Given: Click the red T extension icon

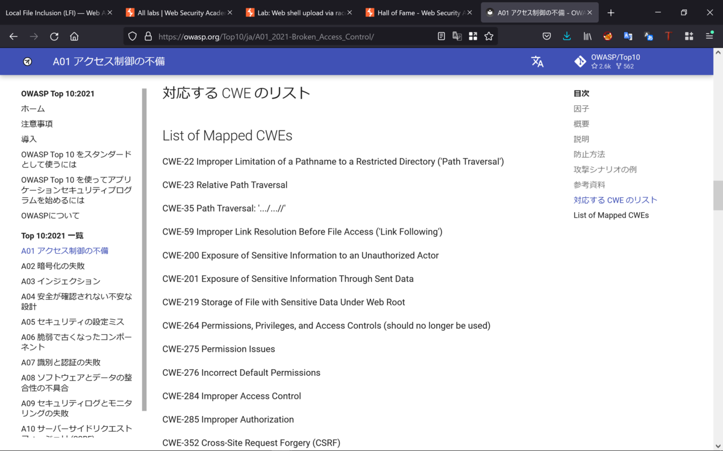Looking at the screenshot, I should [x=668, y=36].
